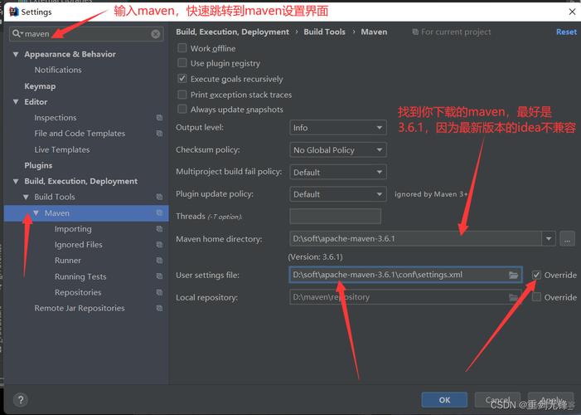Focus the Threads input field

coord(336,216)
